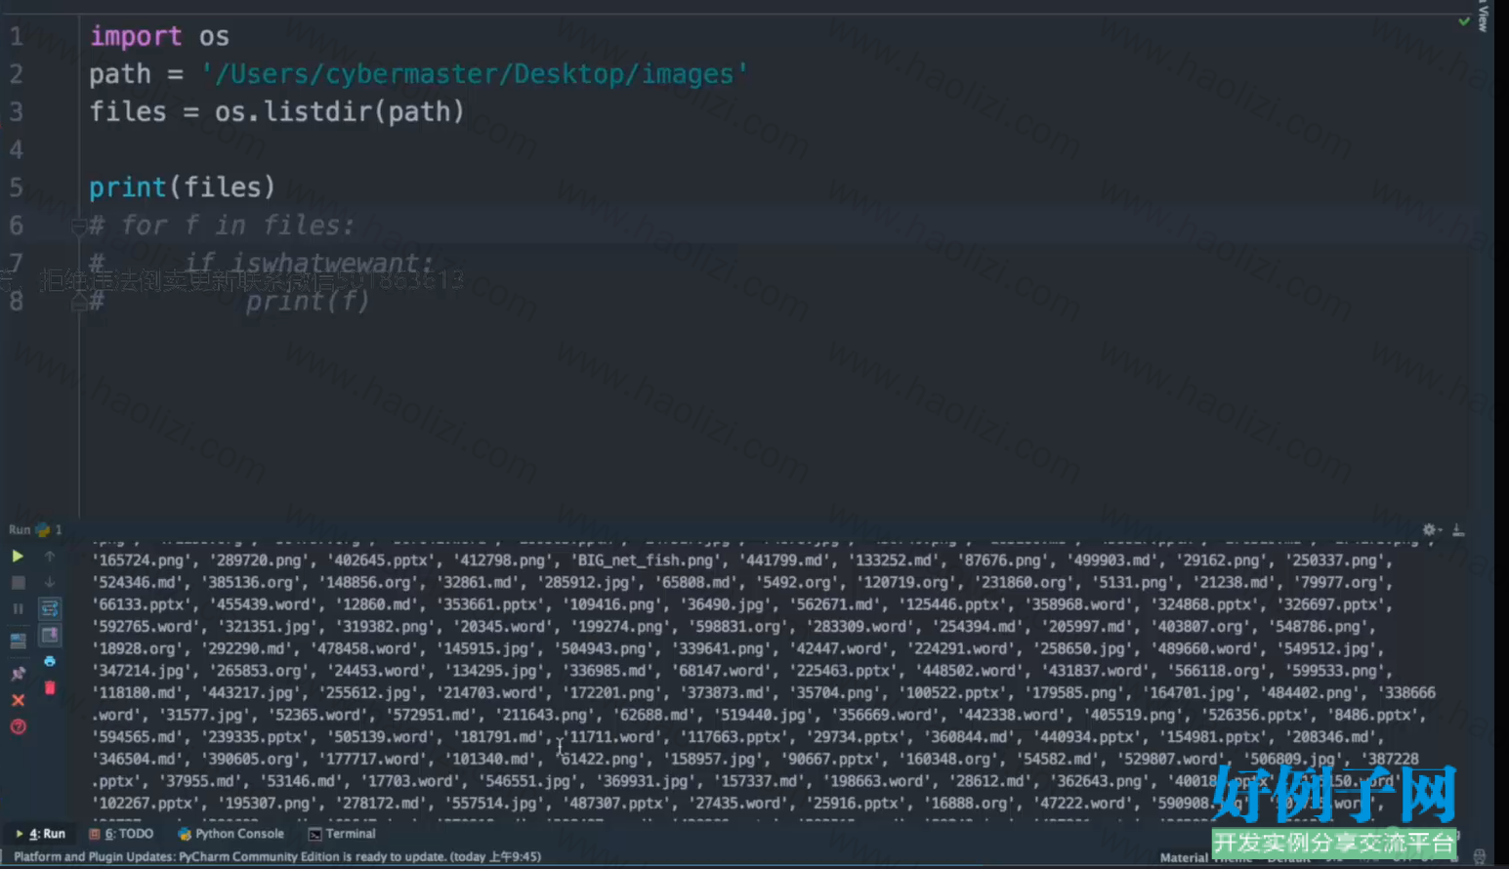Pin the Run tab with pin icon

[x=18, y=673]
